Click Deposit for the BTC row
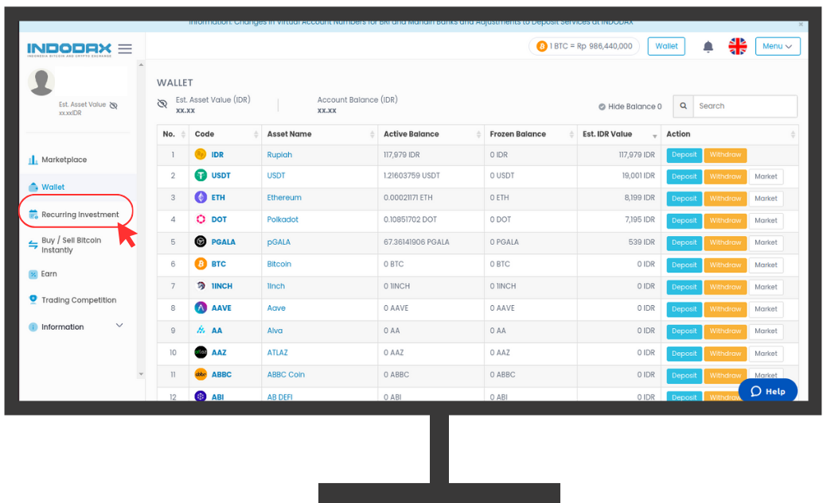The height and width of the screenshot is (503, 827). (684, 265)
